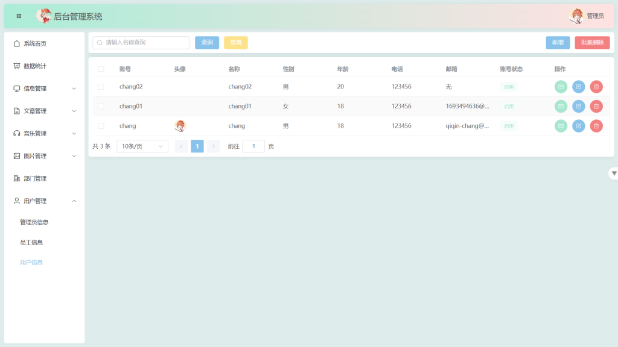
Task: Click the edit icon for chang01 row
Action: tap(578, 107)
